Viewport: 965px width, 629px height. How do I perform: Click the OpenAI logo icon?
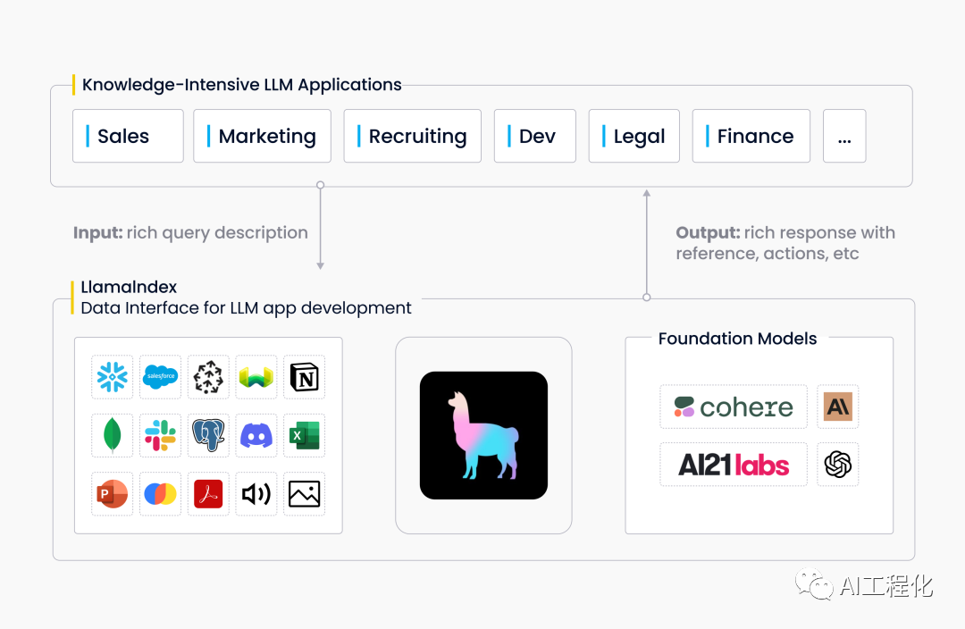[838, 465]
